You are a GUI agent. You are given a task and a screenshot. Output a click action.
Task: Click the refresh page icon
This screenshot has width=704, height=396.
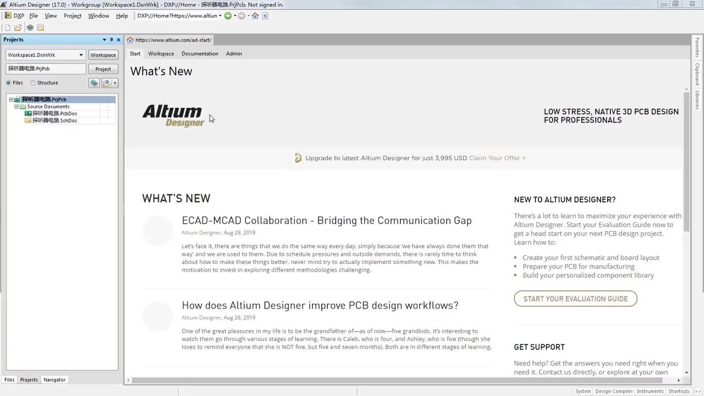[265, 15]
